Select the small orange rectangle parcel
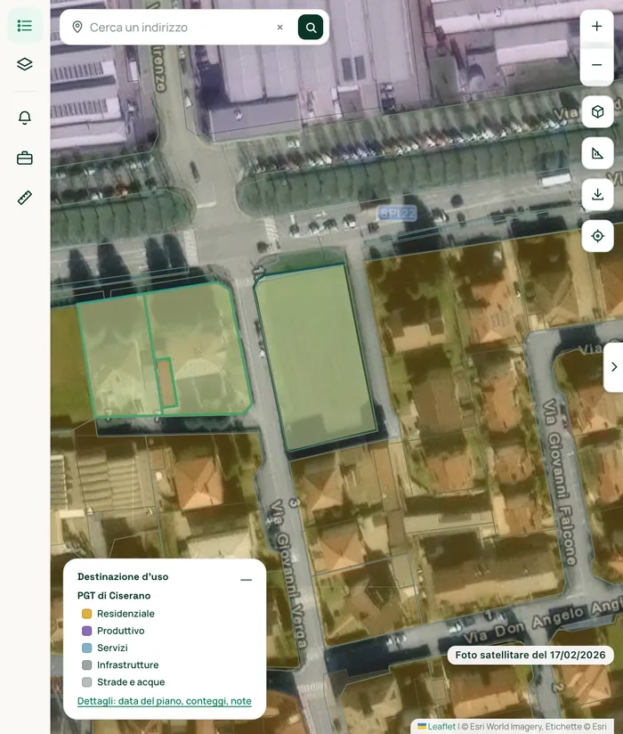This screenshot has width=623, height=734. (x=166, y=383)
